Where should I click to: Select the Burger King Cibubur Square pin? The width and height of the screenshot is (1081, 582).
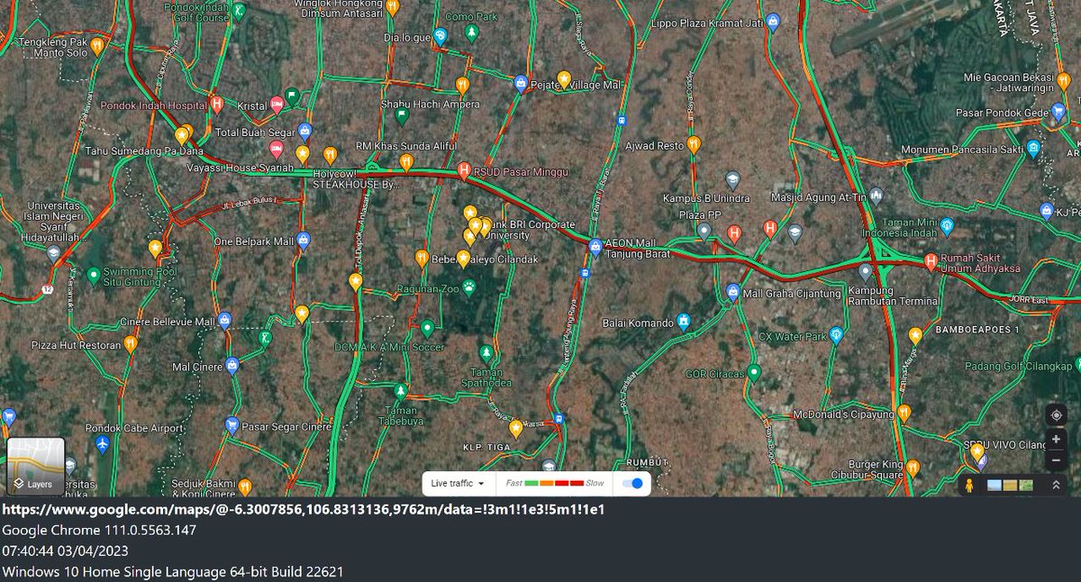tap(913, 468)
